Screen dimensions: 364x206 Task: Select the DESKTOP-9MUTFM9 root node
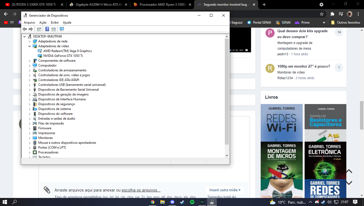47,36
